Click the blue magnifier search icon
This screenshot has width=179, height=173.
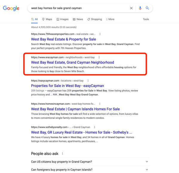click(x=147, y=8)
